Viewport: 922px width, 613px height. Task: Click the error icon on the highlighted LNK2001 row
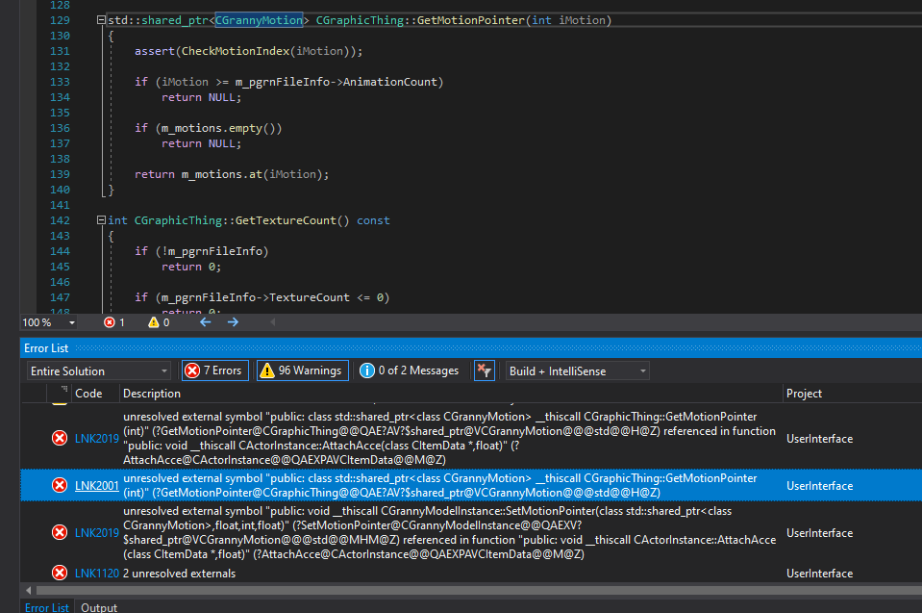(x=60, y=485)
